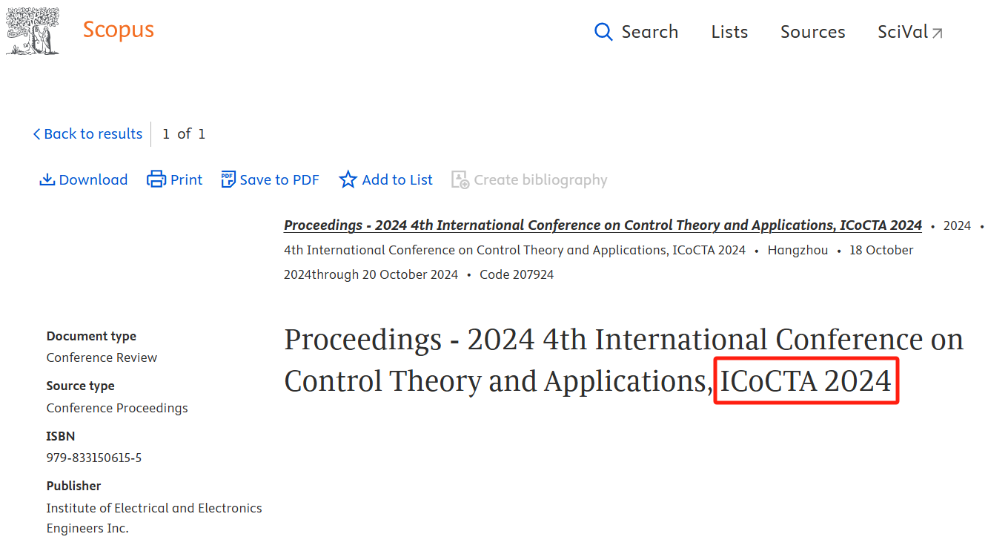Click the 'Hangzhou' location text
Viewport: 988px width, 554px height.
[798, 250]
